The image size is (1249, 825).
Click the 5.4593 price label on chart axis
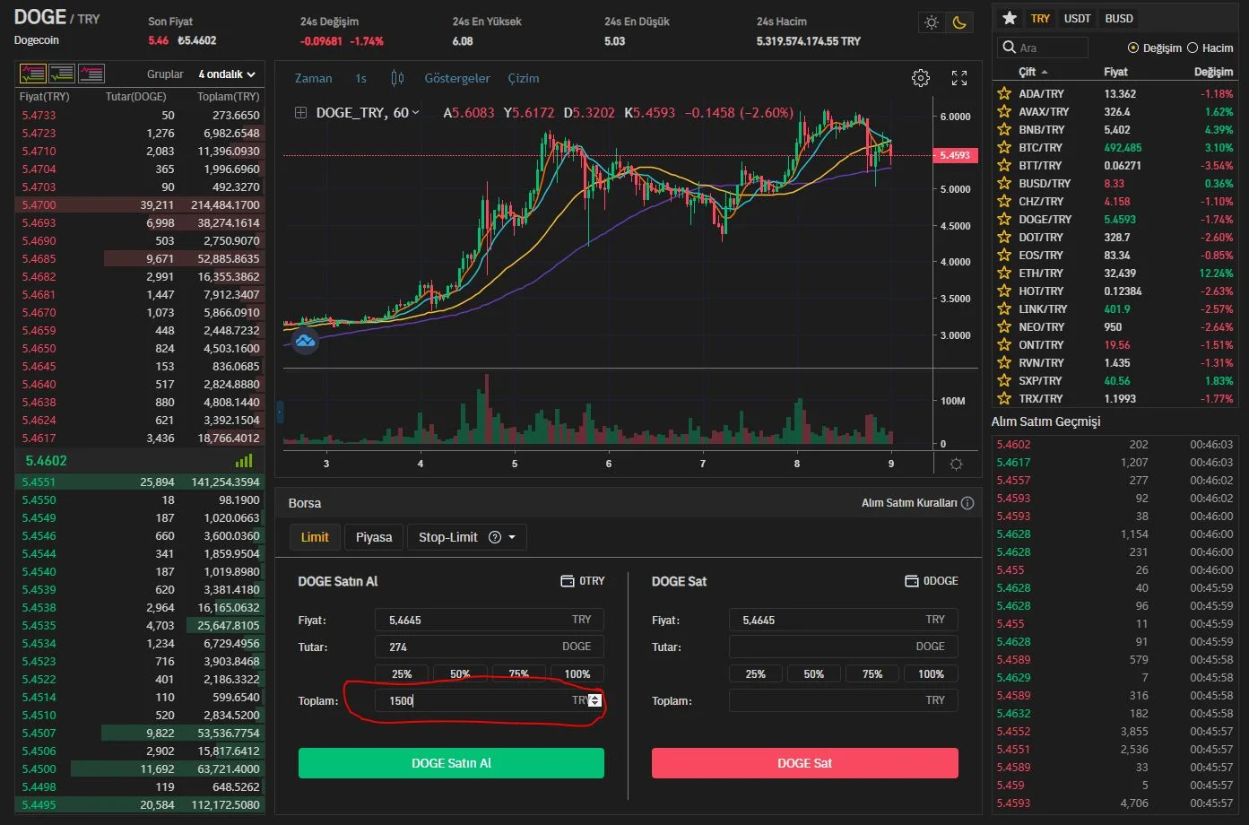tap(955, 155)
